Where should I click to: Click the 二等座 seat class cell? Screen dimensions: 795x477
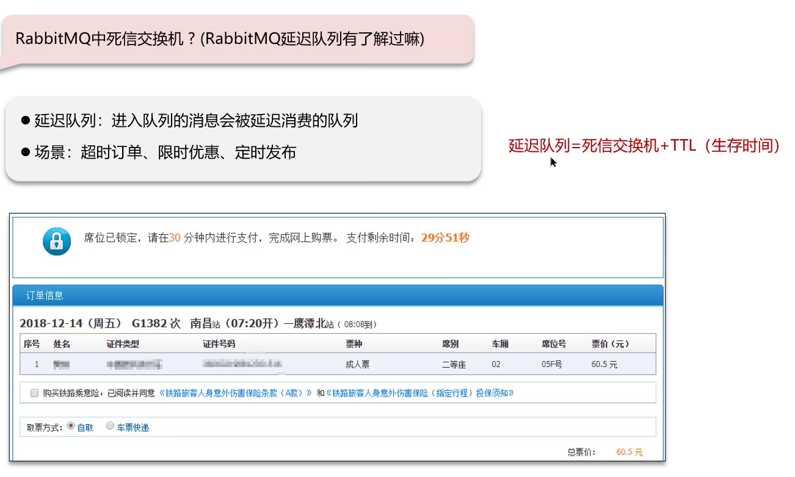pyautogui.click(x=454, y=365)
